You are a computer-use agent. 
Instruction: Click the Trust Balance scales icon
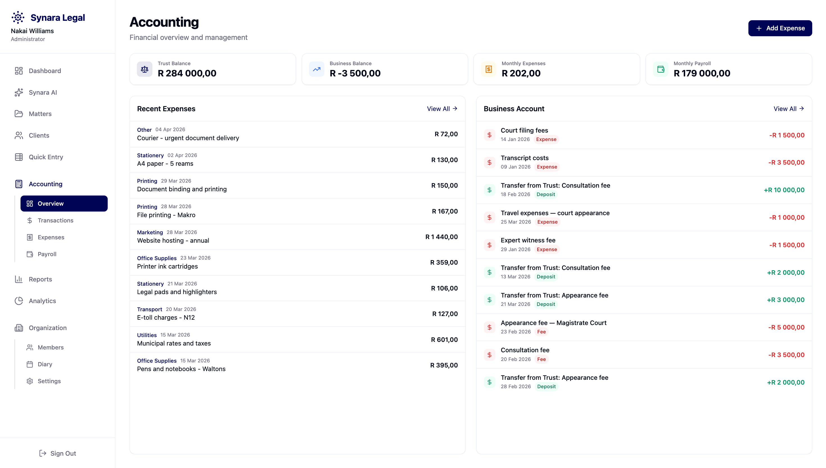(x=145, y=69)
